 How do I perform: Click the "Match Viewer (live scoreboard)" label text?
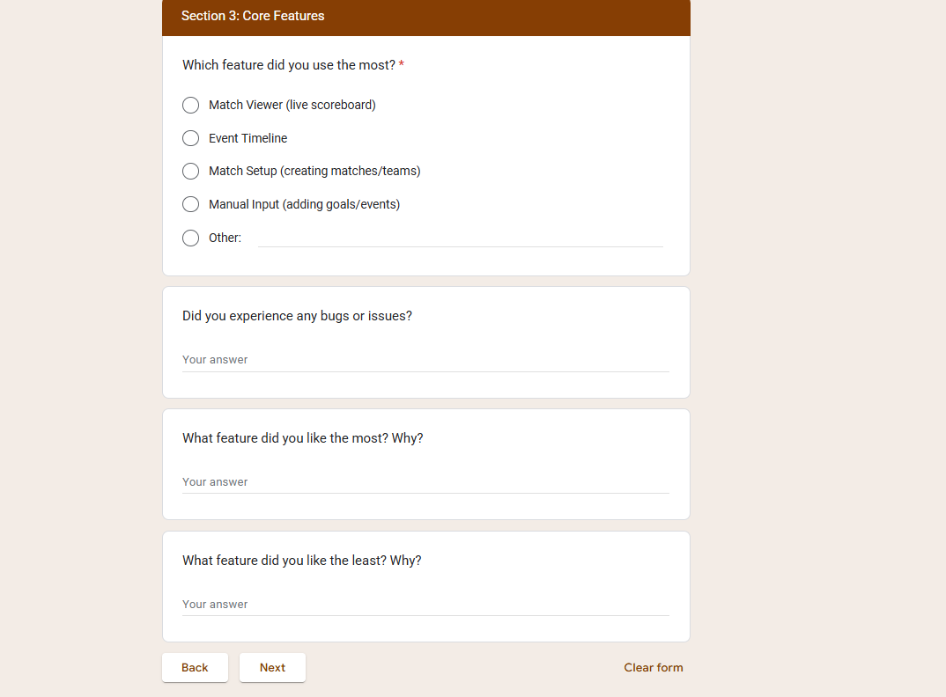pyautogui.click(x=292, y=106)
